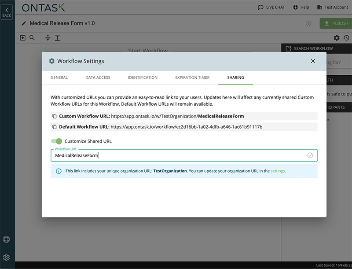Switch to the General tab
Screen dimensions: 352x269
point(59,77)
